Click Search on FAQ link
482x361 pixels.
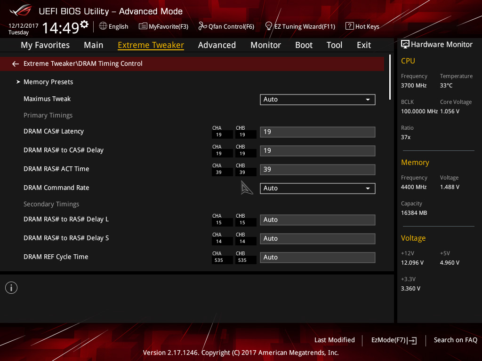click(x=456, y=340)
